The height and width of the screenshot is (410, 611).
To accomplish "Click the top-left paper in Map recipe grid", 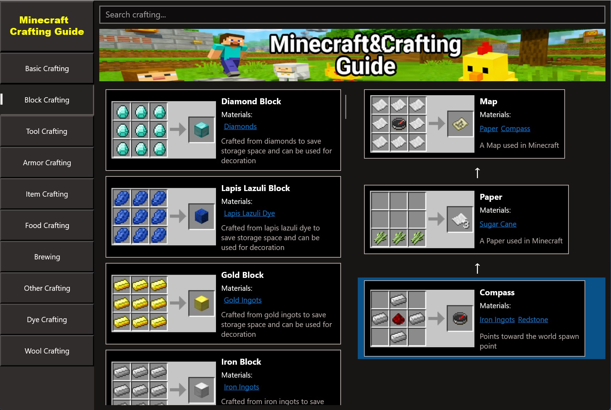I will pyautogui.click(x=380, y=105).
